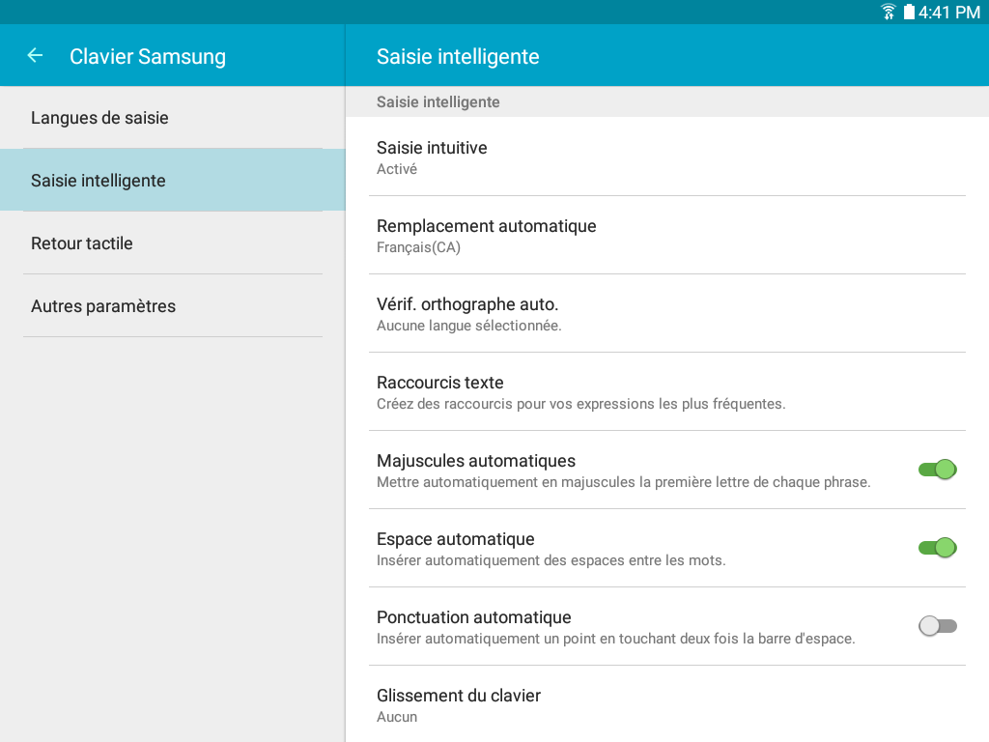
Task: Open Glissement du clavier setting
Action: [x=667, y=704]
